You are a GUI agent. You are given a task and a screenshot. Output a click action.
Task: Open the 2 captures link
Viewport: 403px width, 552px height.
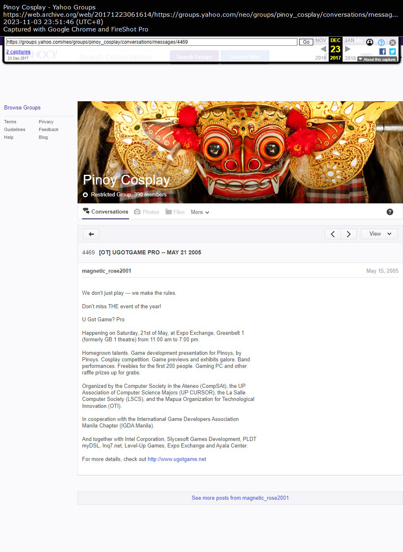point(18,52)
